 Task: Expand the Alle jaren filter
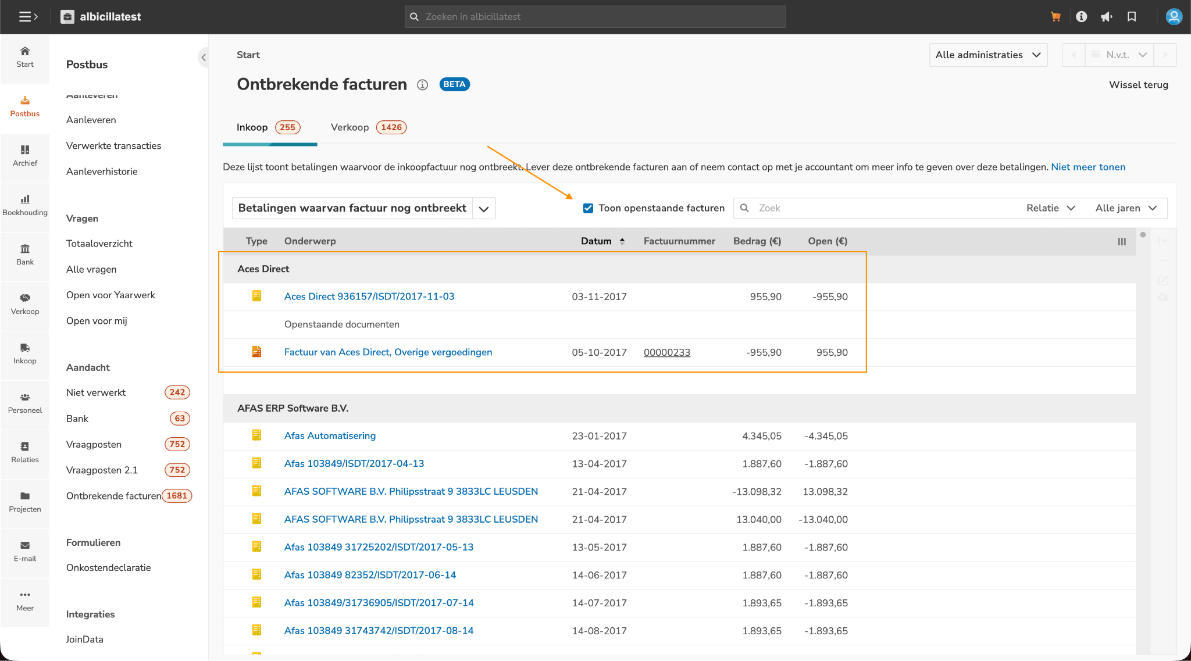pos(1125,208)
